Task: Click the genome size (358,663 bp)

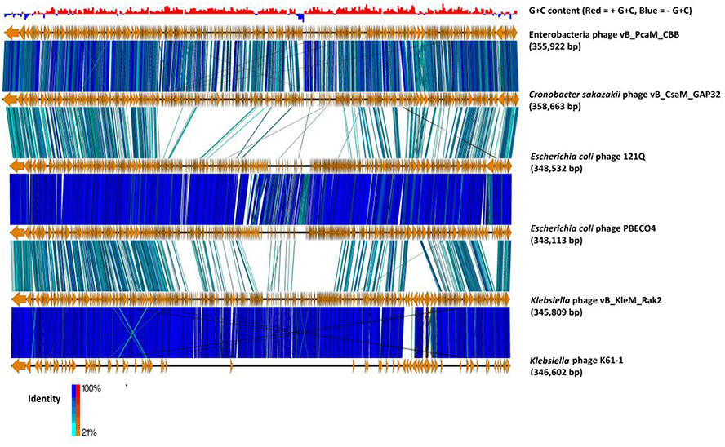Action: [555, 107]
